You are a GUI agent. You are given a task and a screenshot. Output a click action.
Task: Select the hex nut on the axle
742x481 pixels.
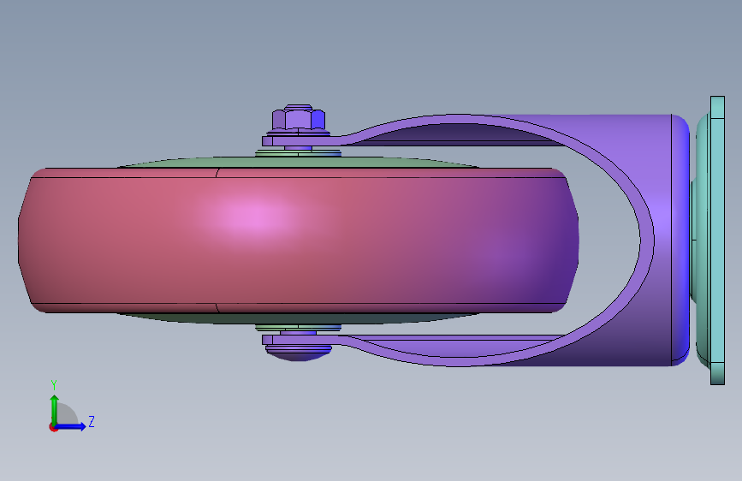298,119
